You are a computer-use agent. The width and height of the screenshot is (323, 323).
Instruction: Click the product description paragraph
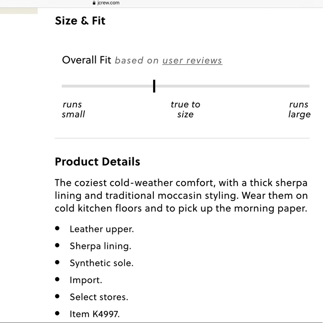tap(181, 195)
